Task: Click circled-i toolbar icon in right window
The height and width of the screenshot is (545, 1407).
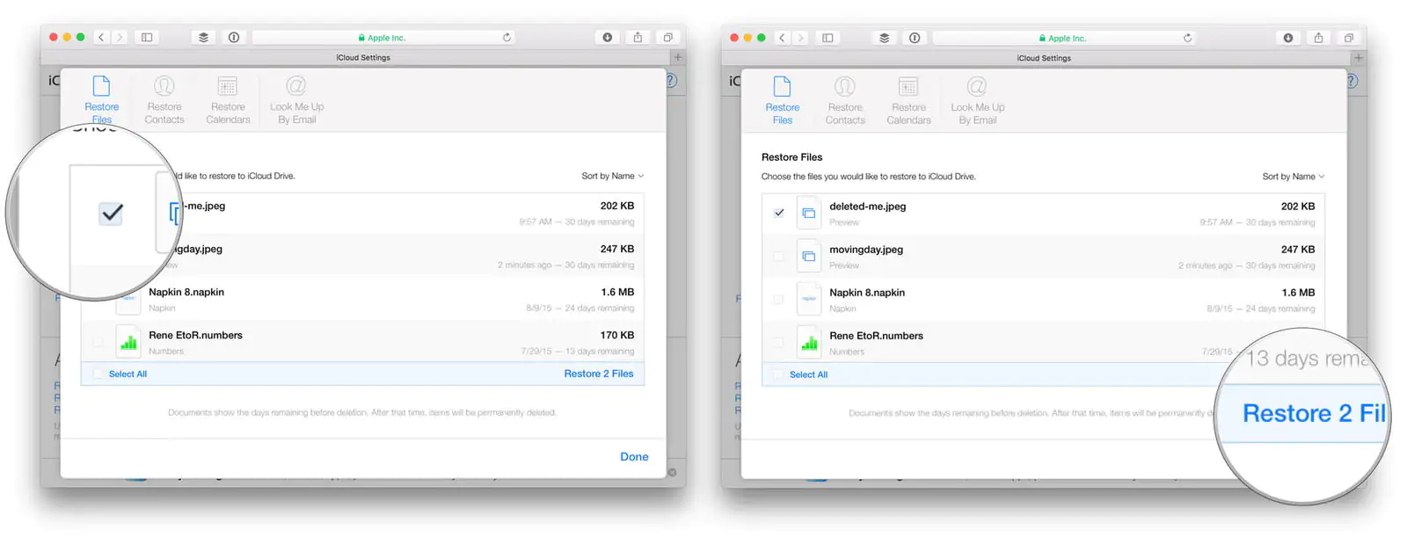Action: [x=915, y=38]
